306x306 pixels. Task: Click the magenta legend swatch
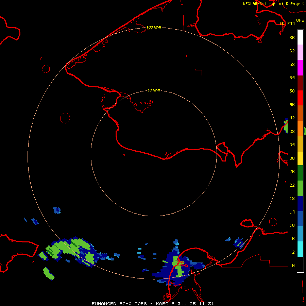300,68
